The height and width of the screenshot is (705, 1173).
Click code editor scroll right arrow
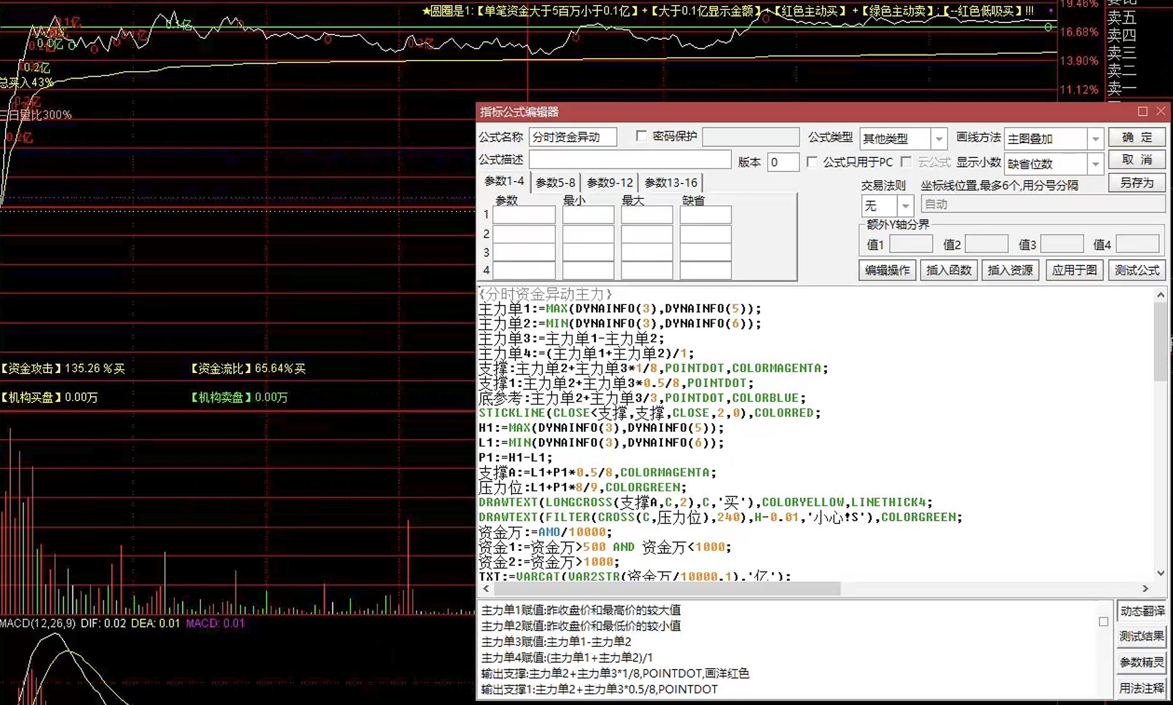1146,588
